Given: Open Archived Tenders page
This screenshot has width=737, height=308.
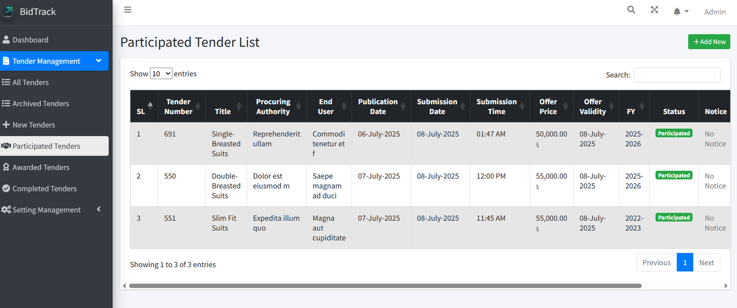Looking at the screenshot, I should (41, 104).
